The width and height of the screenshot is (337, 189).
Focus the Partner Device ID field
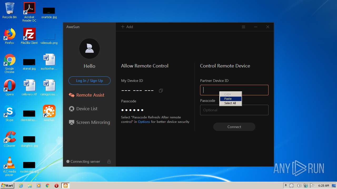(x=234, y=90)
